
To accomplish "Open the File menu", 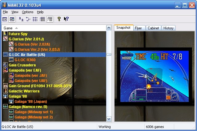I will pyautogui.click(x=5, y=12).
